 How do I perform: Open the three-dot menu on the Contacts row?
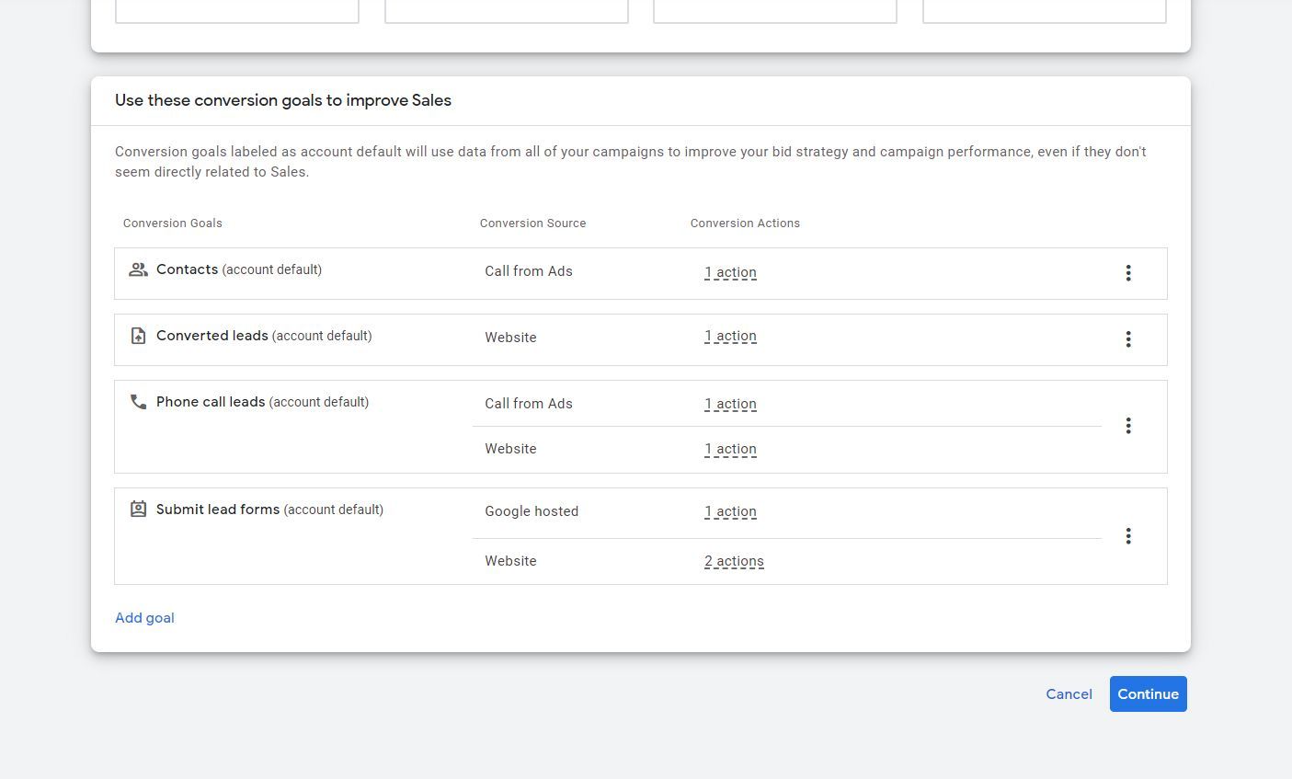(1128, 273)
